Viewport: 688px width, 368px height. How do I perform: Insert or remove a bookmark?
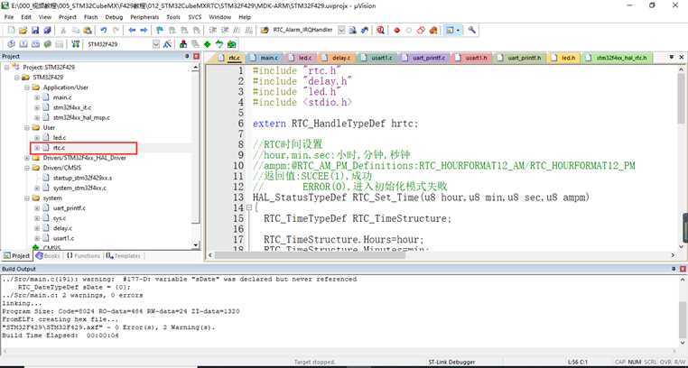[160, 31]
